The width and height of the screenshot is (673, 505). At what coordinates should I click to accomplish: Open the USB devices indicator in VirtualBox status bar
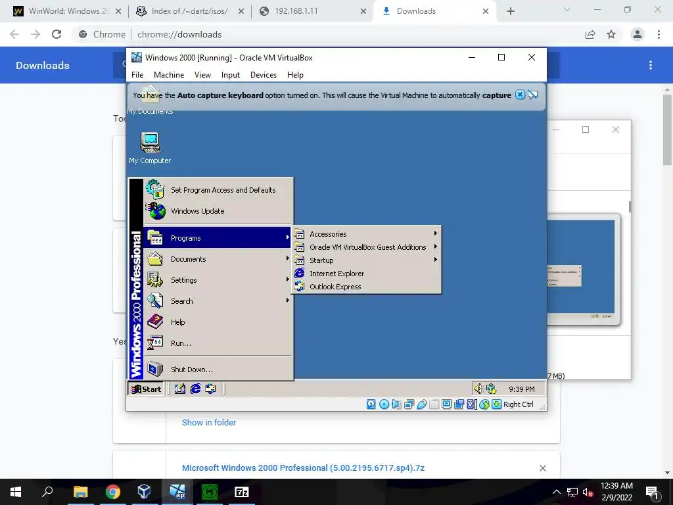tap(421, 404)
